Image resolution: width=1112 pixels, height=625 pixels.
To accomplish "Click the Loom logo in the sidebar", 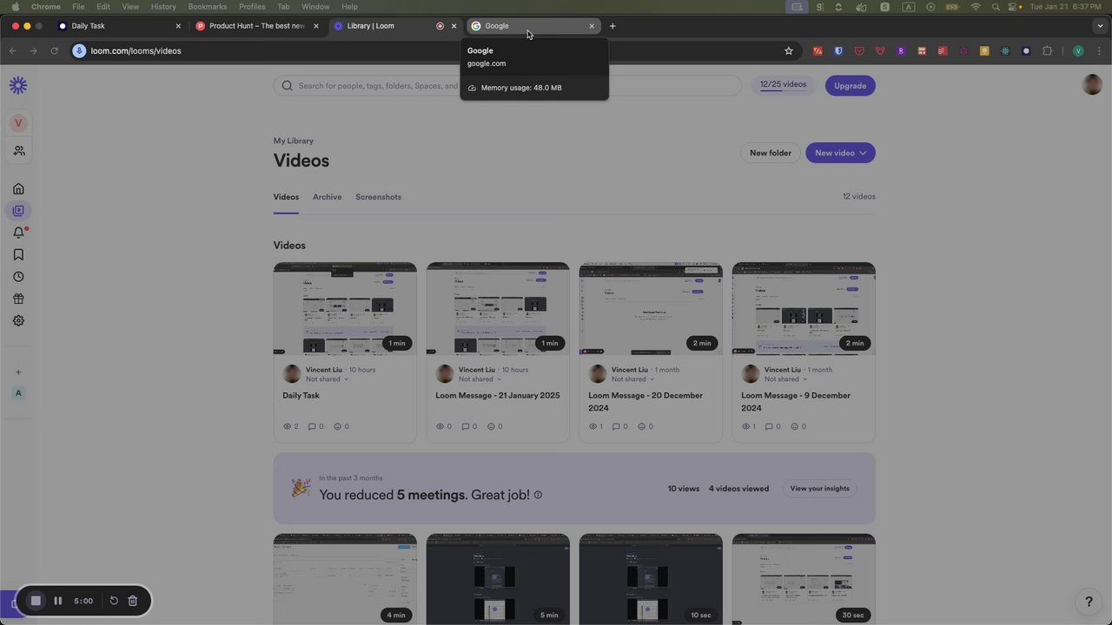I will point(18,85).
